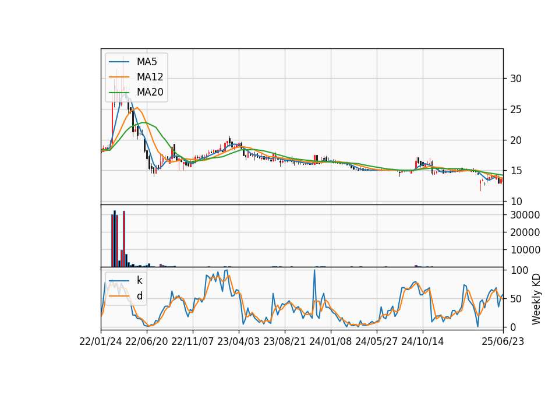Viewport: 559px width, 402px height.
Task: Click the volume axis value 10000
Action: (x=525, y=250)
